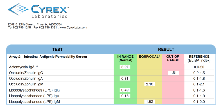Click the 0.31 result value
Screen dimensions: 222x109
point(125,79)
